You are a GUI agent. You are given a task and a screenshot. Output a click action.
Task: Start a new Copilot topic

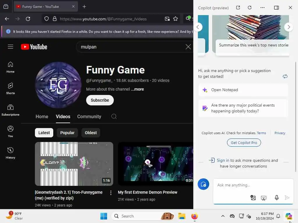(x=203, y=184)
